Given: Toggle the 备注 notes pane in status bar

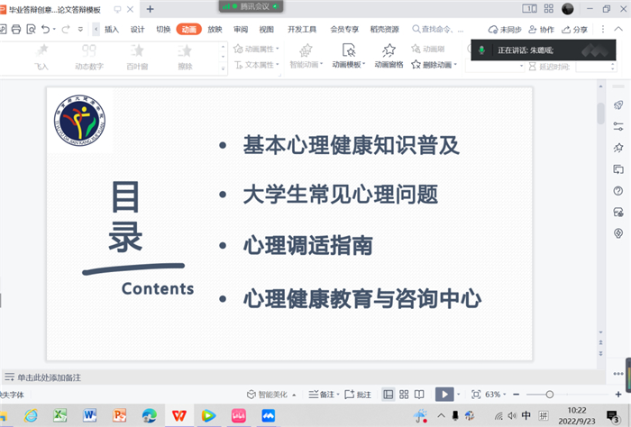Looking at the screenshot, I should [x=324, y=395].
